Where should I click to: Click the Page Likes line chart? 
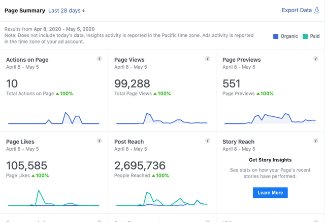pos(54,198)
